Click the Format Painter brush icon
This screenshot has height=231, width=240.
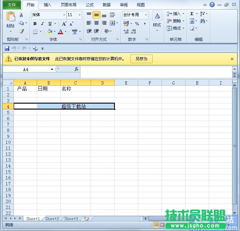(22, 32)
